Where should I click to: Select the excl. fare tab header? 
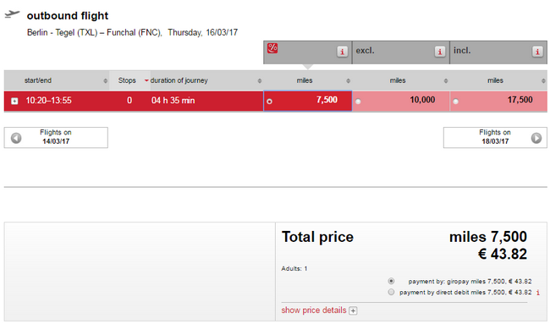[x=401, y=52]
